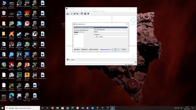Open the advanced options link
196x110 pixels.
tap(105, 50)
